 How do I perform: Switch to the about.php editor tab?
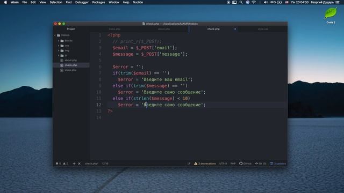click(164, 29)
